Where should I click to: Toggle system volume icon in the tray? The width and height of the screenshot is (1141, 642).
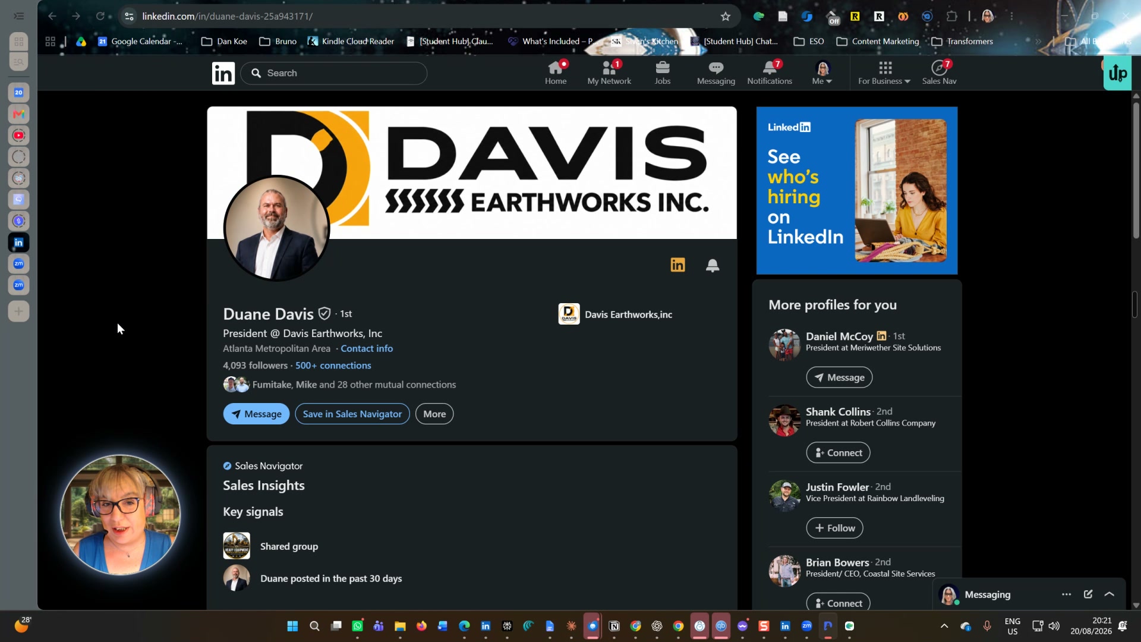point(1054,626)
